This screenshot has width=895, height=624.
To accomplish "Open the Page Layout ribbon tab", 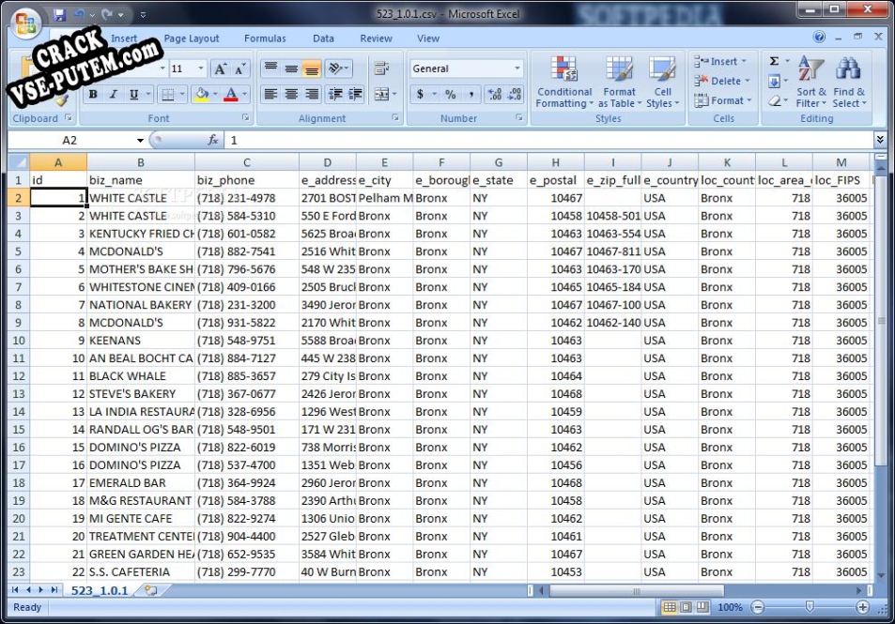I will [x=192, y=38].
